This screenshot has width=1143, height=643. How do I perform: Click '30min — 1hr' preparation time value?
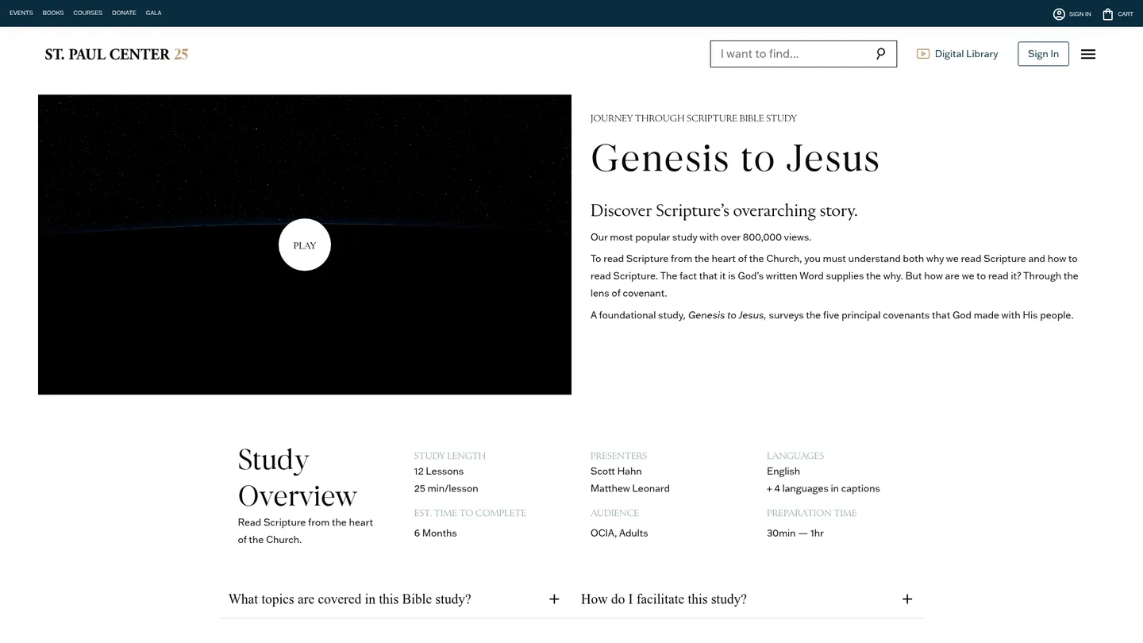pos(795,533)
